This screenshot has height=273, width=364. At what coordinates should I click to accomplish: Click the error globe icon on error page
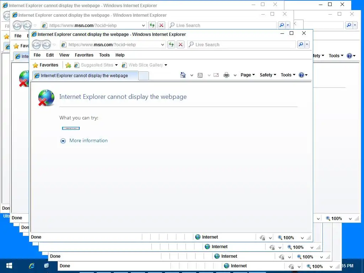(x=46, y=98)
